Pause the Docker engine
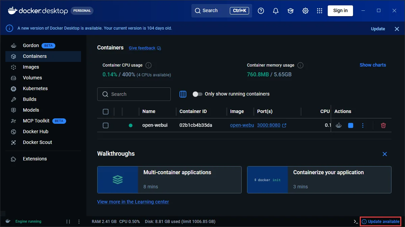This screenshot has height=227, width=405. 68,222
